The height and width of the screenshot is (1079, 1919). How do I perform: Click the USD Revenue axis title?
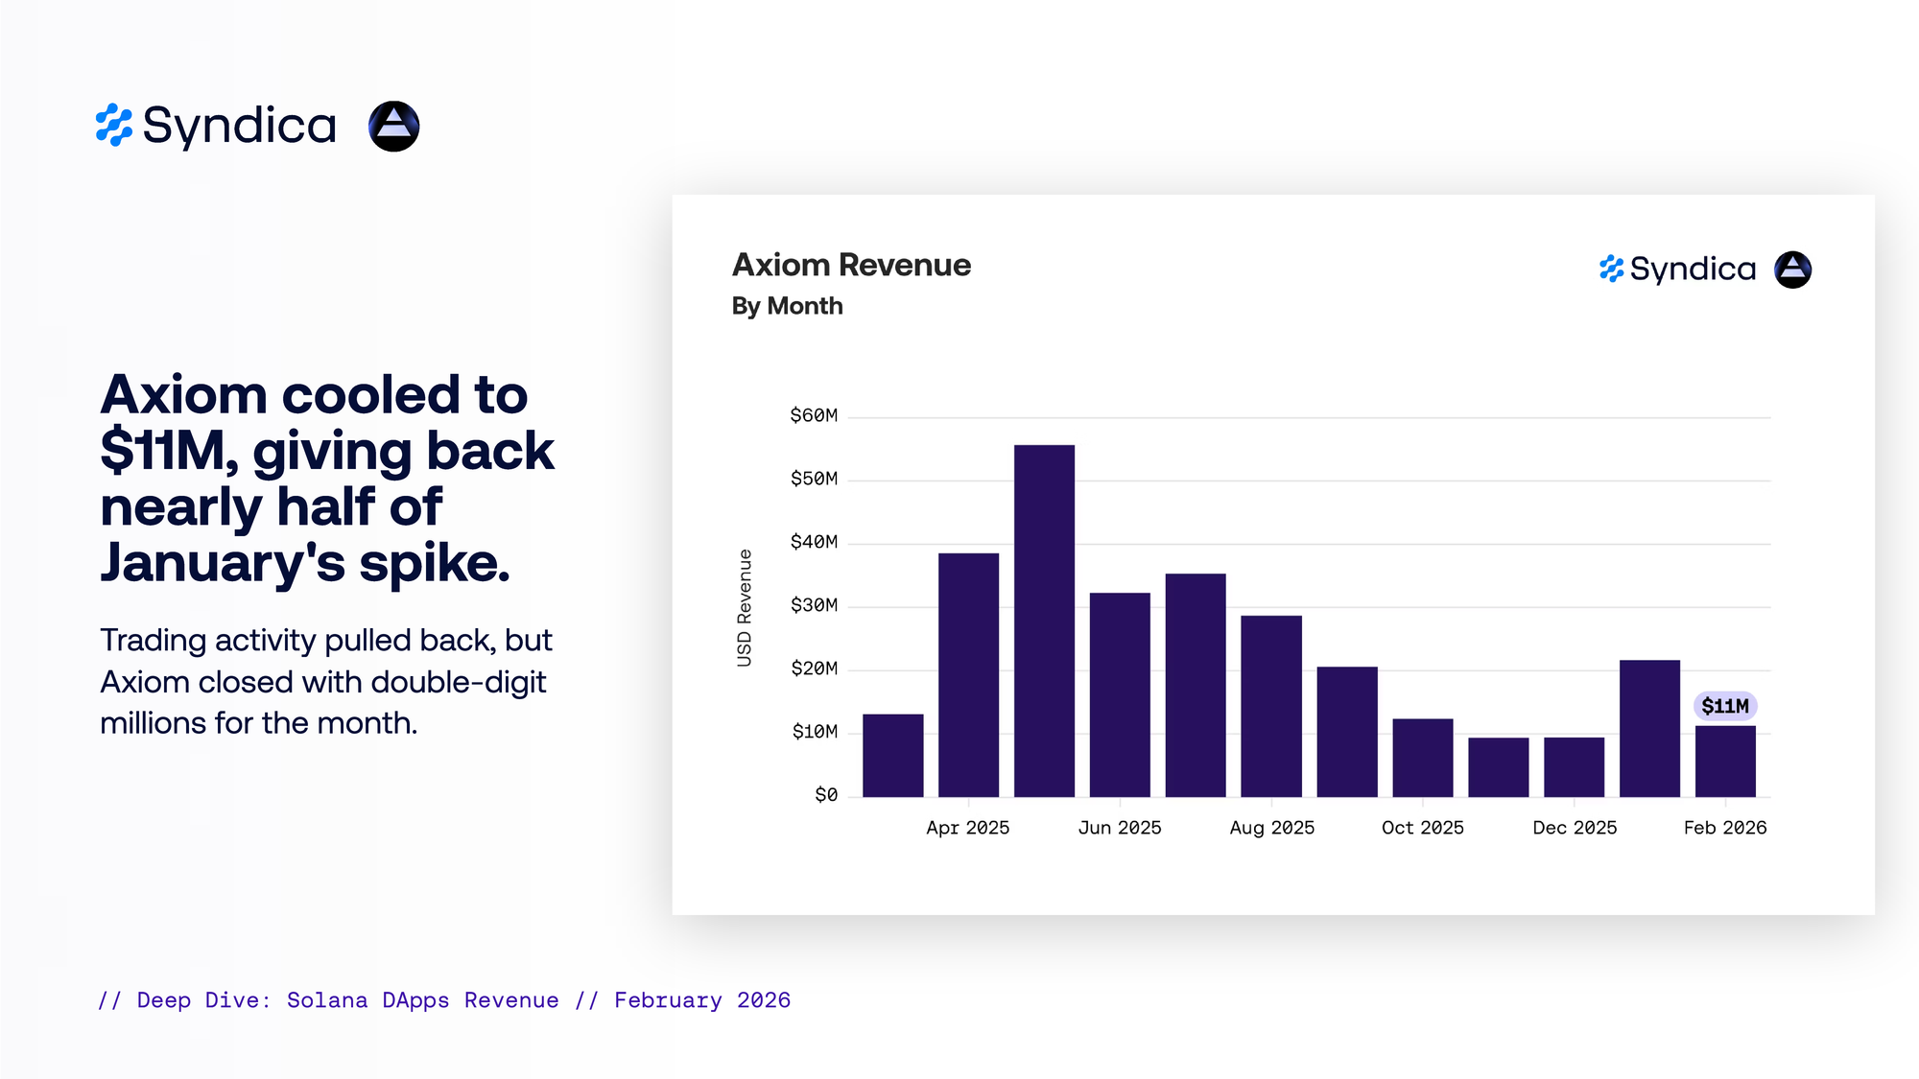745,607
